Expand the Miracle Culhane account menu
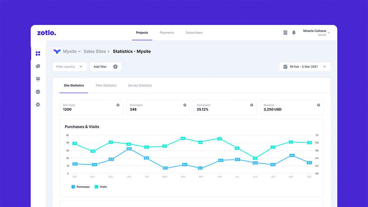The image size is (368, 207). (x=316, y=33)
